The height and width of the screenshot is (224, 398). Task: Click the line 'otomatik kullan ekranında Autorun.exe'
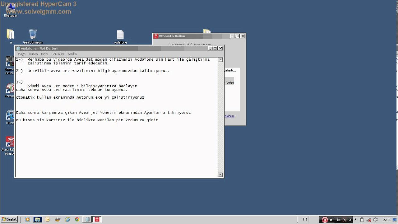pyautogui.click(x=80, y=97)
